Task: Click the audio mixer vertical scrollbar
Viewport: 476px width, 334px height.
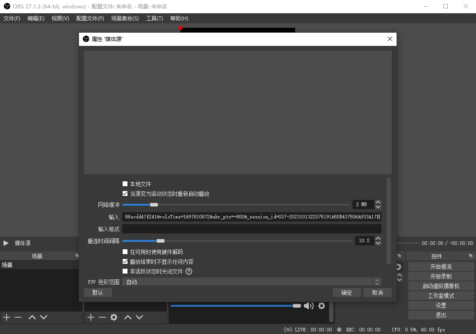Action: 331,312
